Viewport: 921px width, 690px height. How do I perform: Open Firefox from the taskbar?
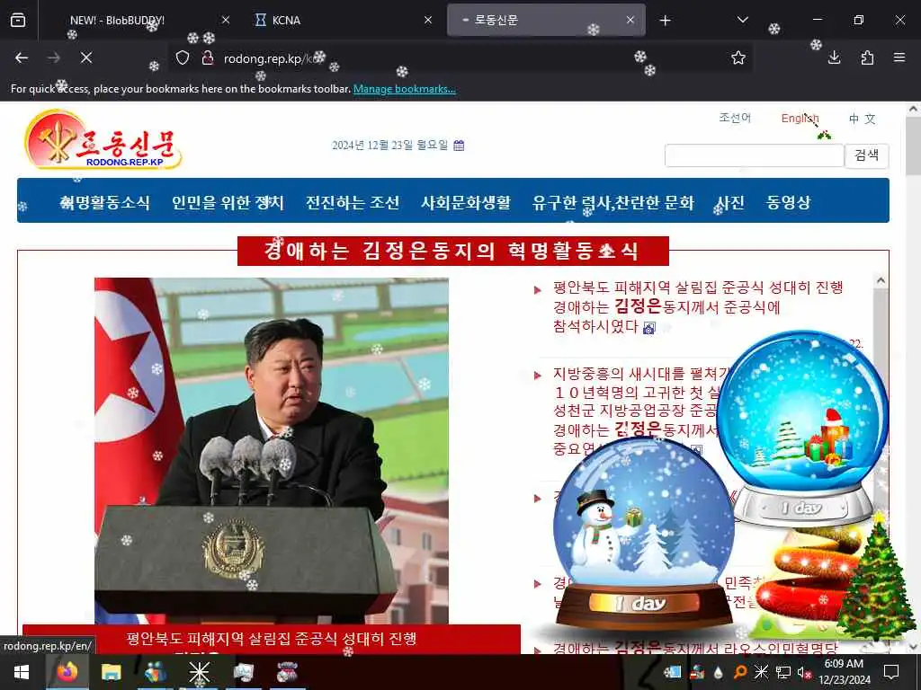tap(67, 672)
